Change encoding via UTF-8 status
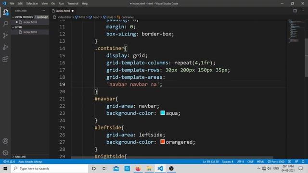Viewport: 308px width, 173px height. [x=240, y=161]
